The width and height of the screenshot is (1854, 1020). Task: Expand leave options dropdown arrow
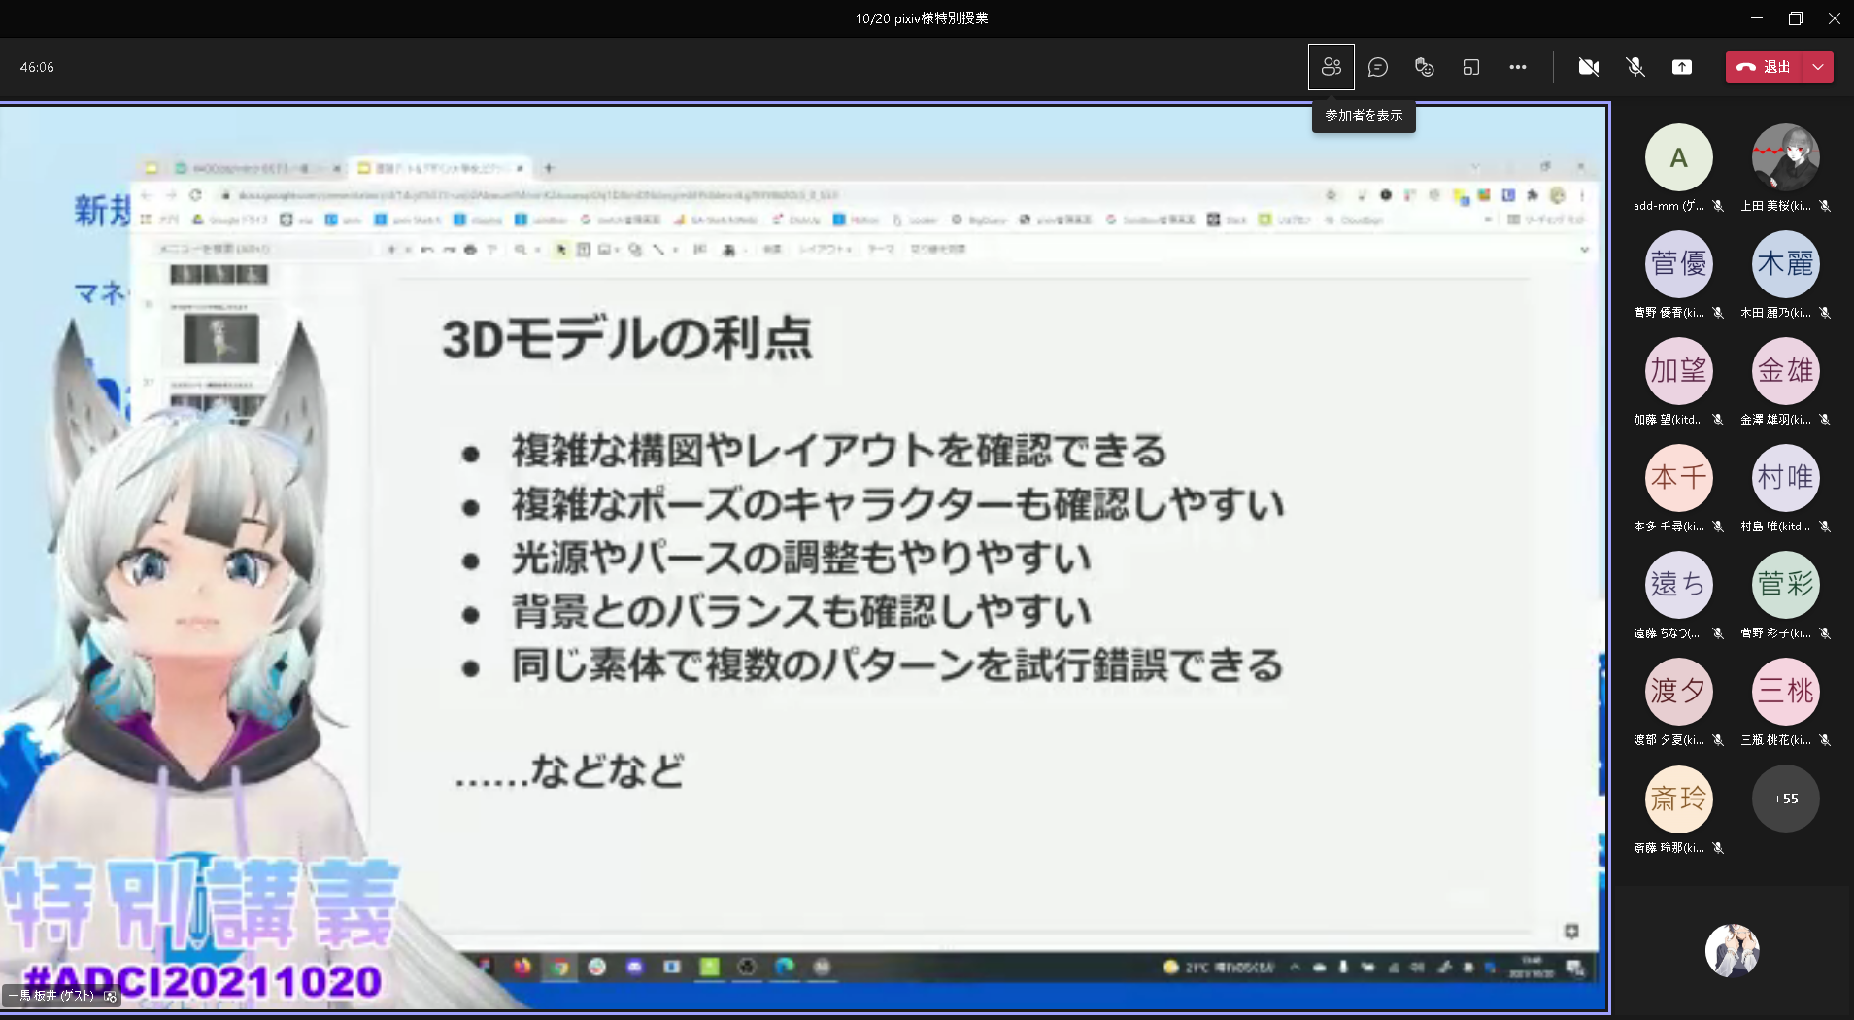1818,67
